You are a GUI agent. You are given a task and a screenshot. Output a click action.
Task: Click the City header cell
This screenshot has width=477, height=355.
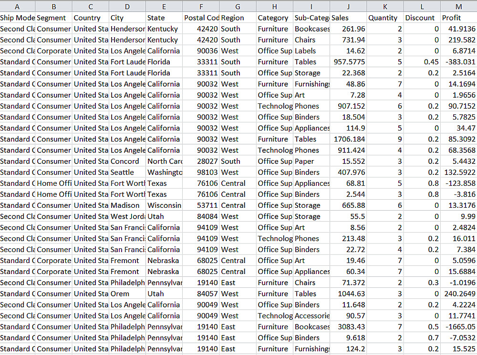coord(127,18)
